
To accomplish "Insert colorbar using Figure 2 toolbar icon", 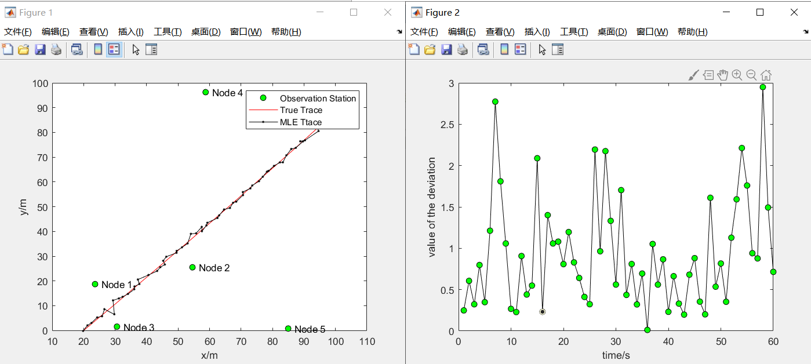I will [504, 49].
